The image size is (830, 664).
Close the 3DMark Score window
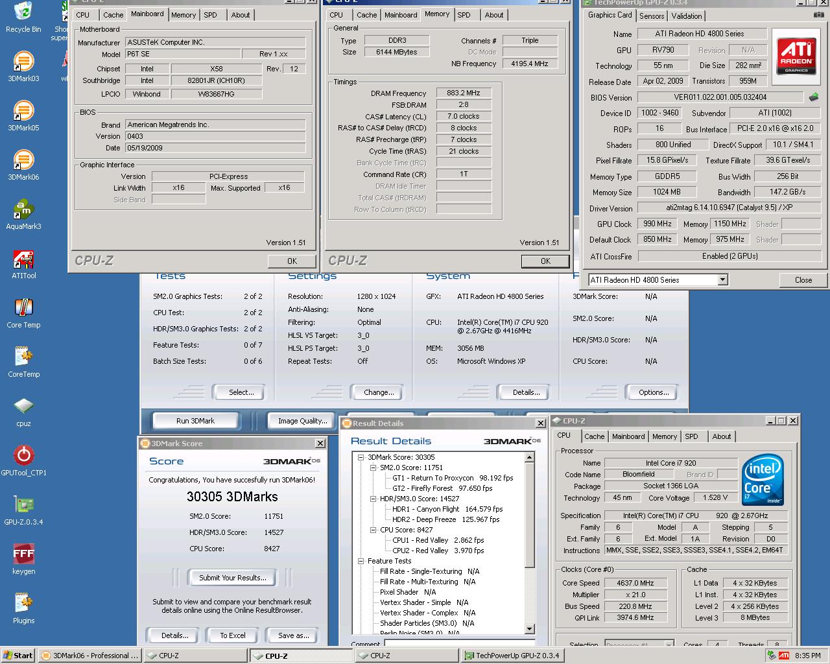pyautogui.click(x=320, y=443)
